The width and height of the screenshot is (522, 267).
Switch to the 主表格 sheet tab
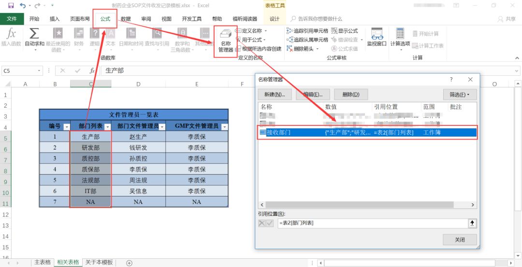(x=42, y=262)
